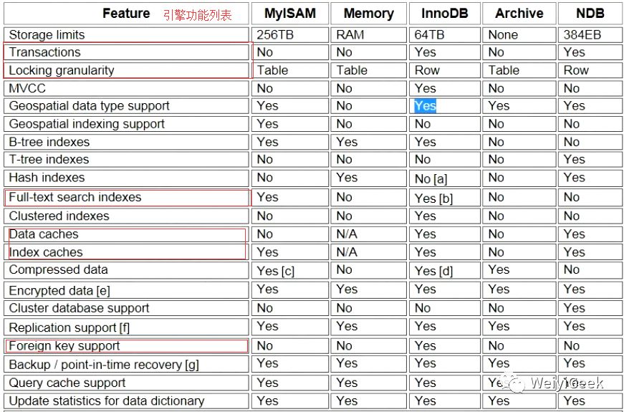Click the "Yes [c]" compressed data cell

tap(276, 271)
